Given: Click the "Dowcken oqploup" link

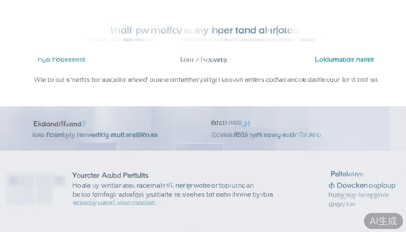Looking at the screenshot, I should 366,185.
